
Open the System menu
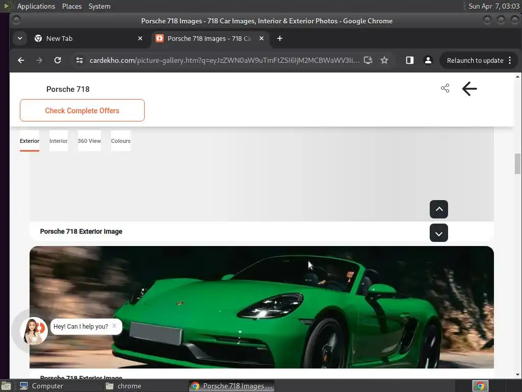click(x=99, y=6)
